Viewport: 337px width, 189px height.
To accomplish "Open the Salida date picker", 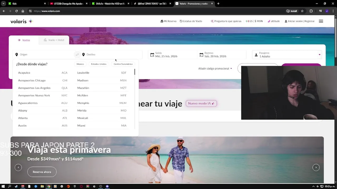I will (x=172, y=55).
